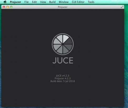The width and height of the screenshot is (128, 108).
Task: Open the GUI Editor menu
Action: pos(78,2)
